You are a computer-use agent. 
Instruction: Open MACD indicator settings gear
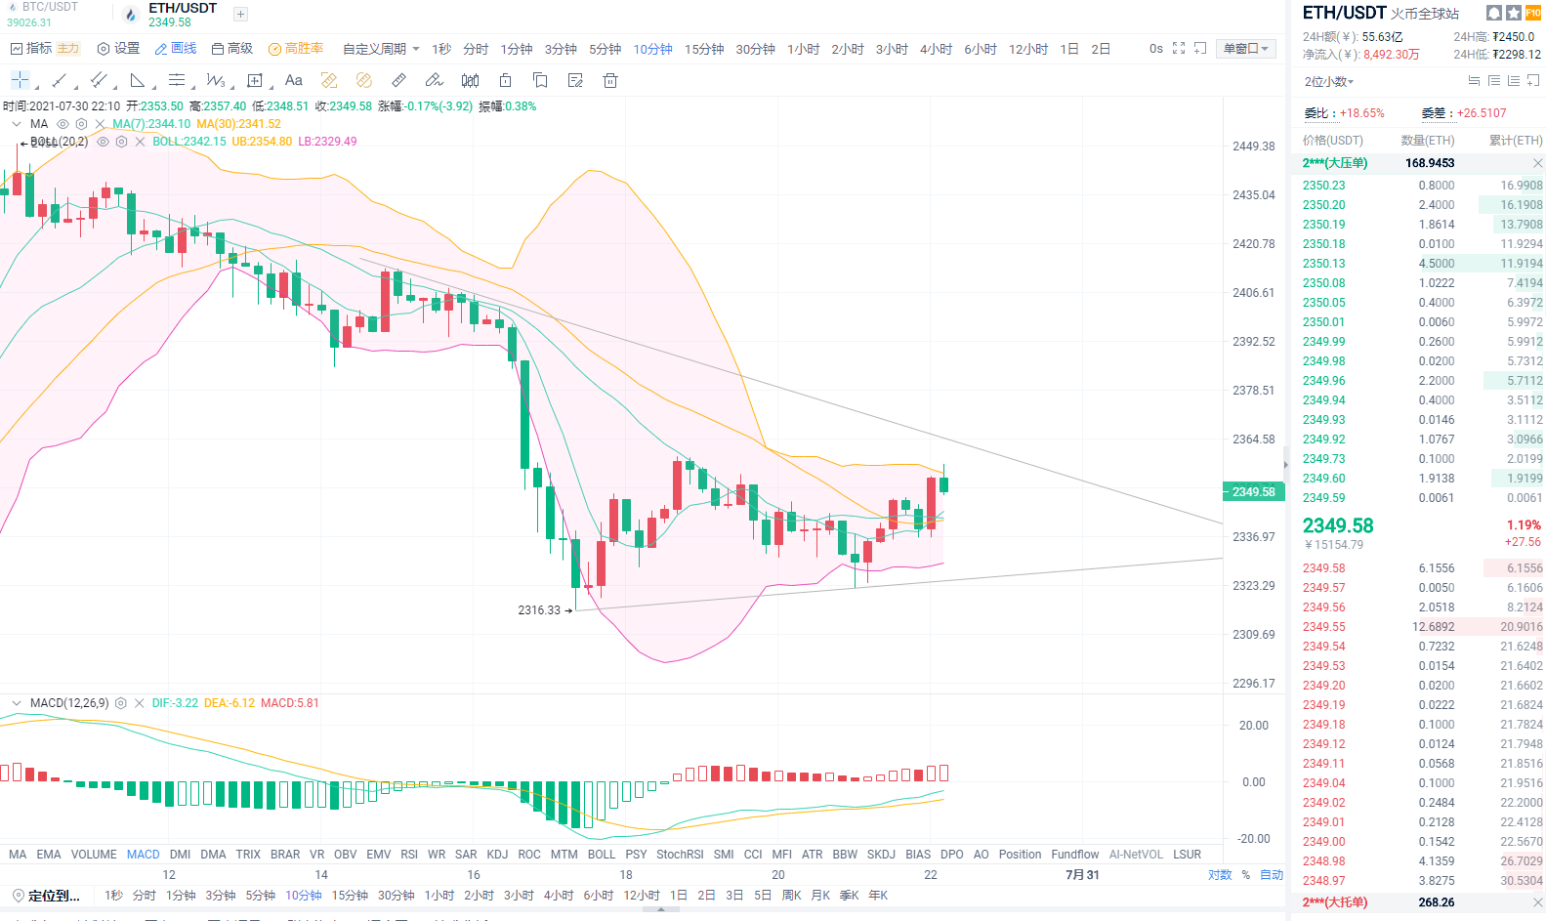pos(121,703)
